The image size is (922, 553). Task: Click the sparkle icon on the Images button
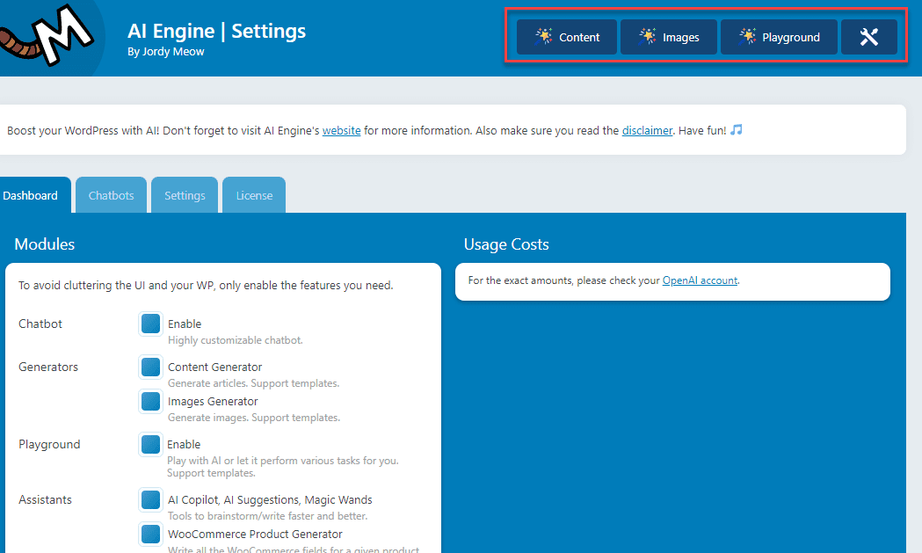coord(646,37)
